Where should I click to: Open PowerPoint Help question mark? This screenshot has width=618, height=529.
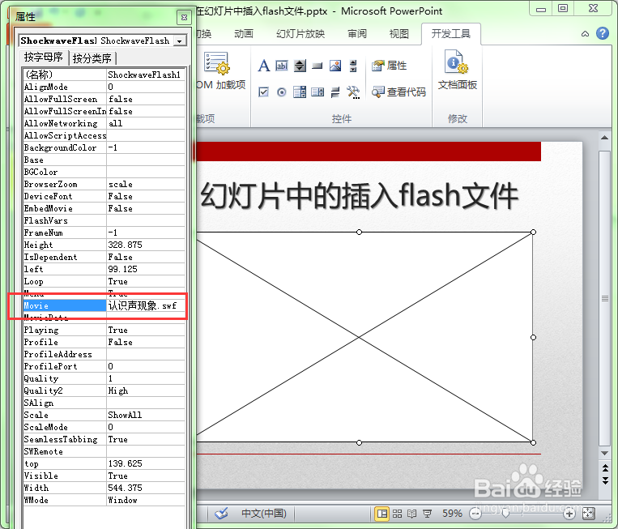(603, 33)
